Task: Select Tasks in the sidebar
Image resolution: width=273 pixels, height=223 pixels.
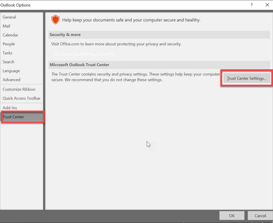Action: pyautogui.click(x=22, y=53)
